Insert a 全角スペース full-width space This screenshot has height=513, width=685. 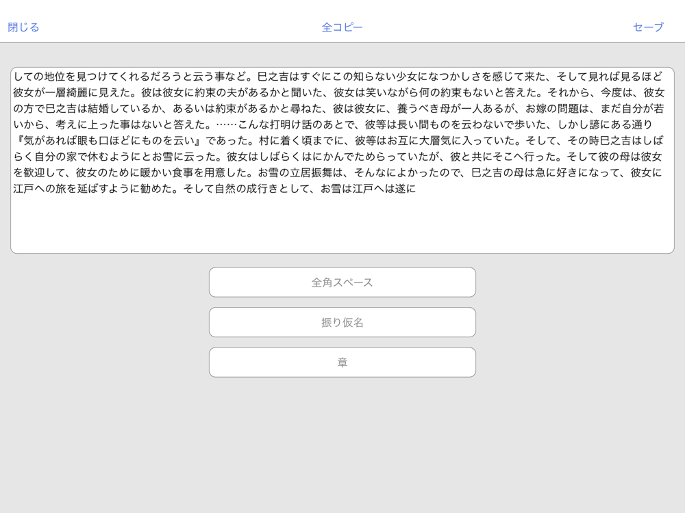tap(342, 282)
